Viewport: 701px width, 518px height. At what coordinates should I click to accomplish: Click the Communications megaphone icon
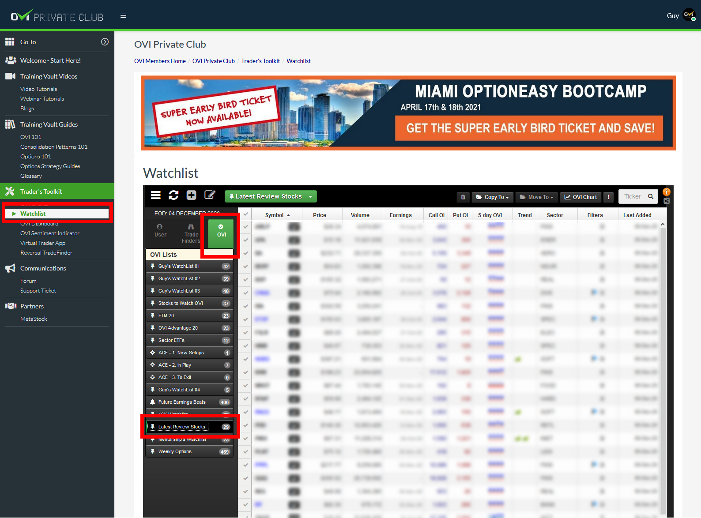coord(10,268)
